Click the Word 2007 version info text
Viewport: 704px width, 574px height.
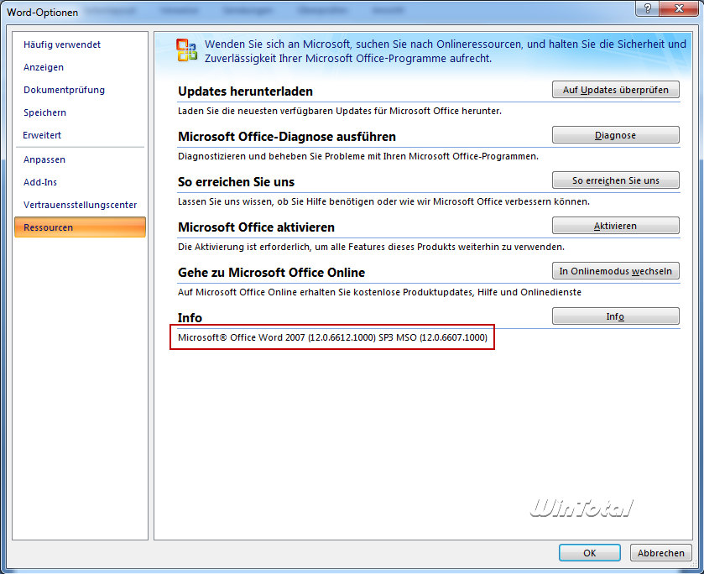point(332,337)
